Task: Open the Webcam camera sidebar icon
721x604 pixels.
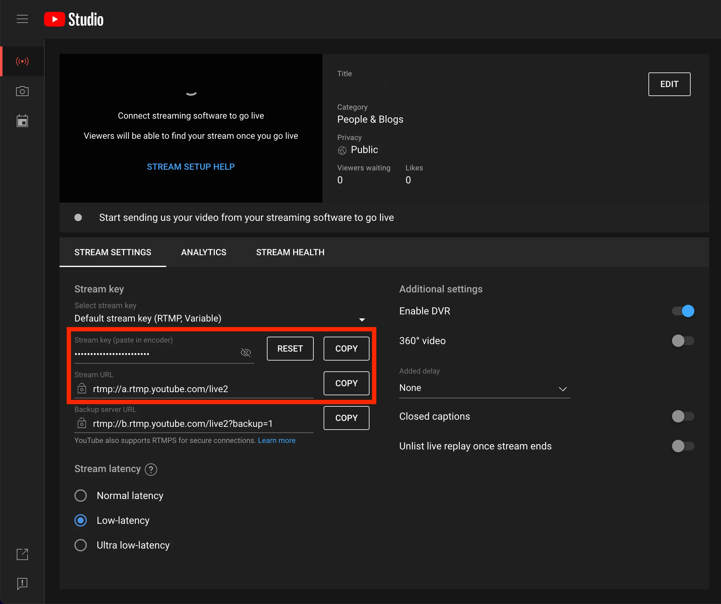Action: [22, 91]
